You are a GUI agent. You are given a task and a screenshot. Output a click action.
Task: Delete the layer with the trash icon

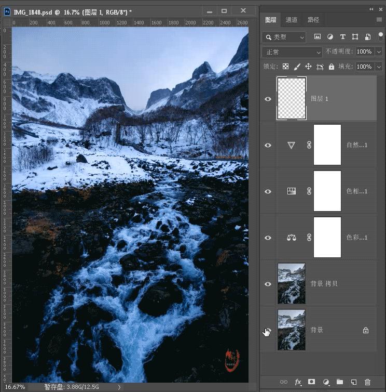pos(367,382)
